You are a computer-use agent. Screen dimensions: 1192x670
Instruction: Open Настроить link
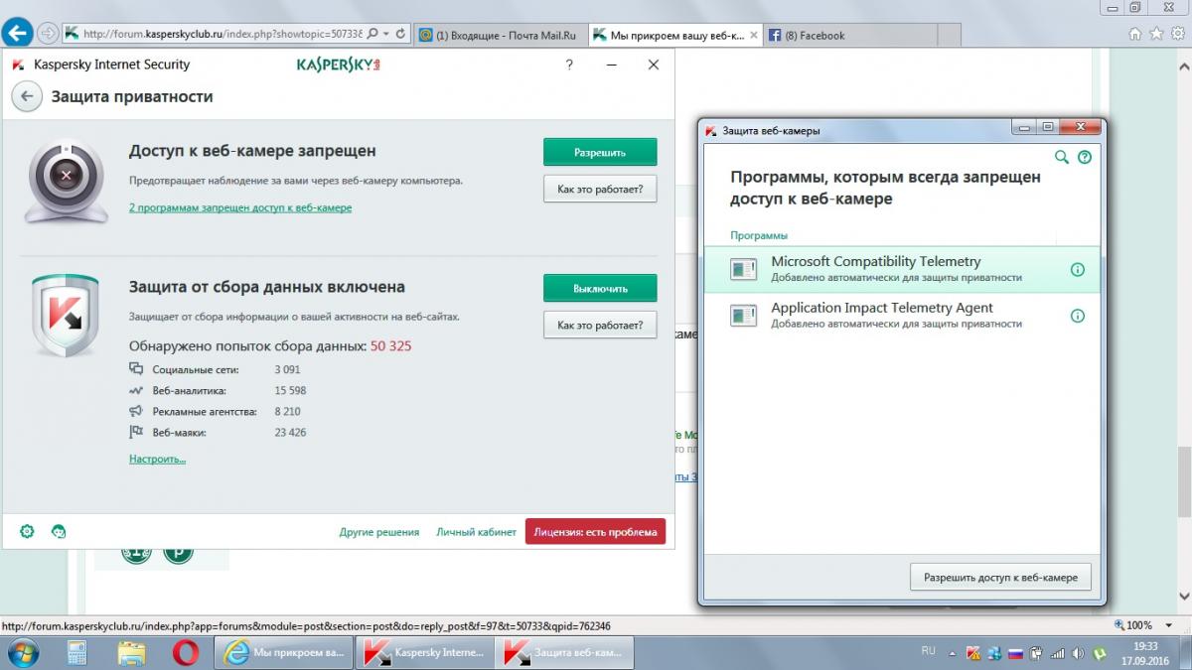tap(157, 459)
